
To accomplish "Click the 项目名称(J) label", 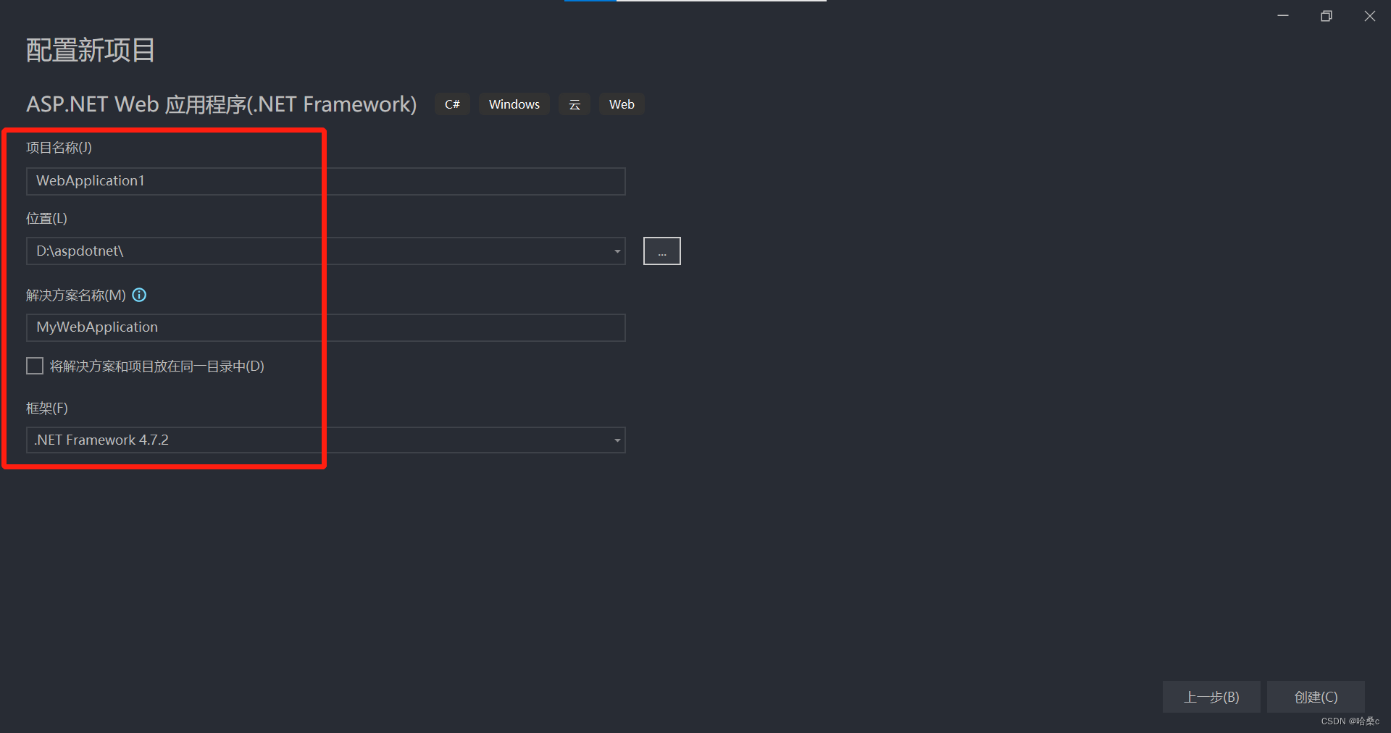I will click(59, 148).
